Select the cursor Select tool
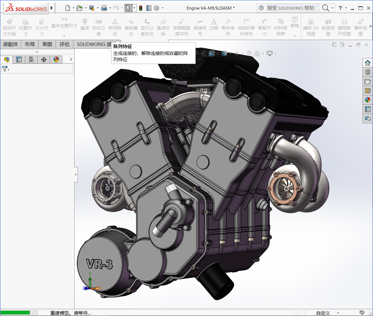373x316 pixels. (x=128, y=8)
